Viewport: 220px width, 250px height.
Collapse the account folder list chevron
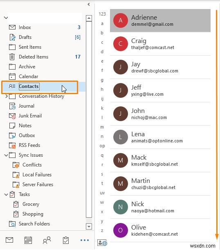point(6,18)
